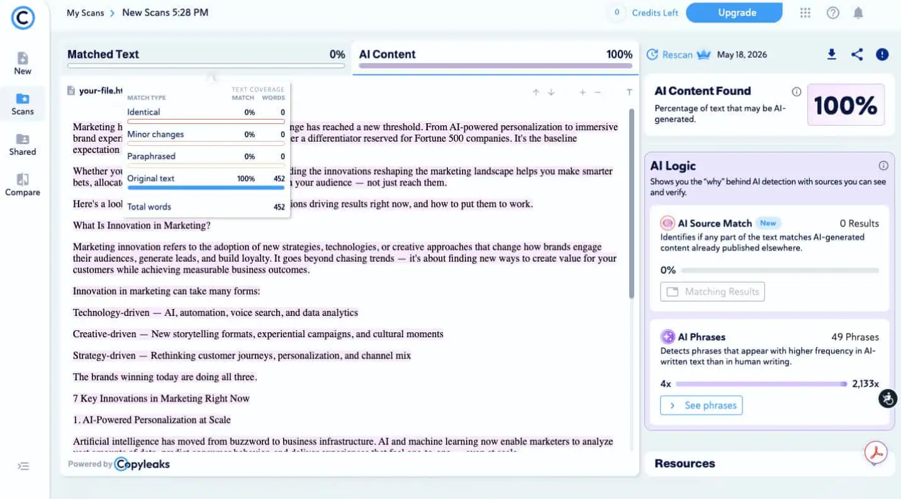Click the 100% AI content badge
The height and width of the screenshot is (499, 901).
(846, 105)
